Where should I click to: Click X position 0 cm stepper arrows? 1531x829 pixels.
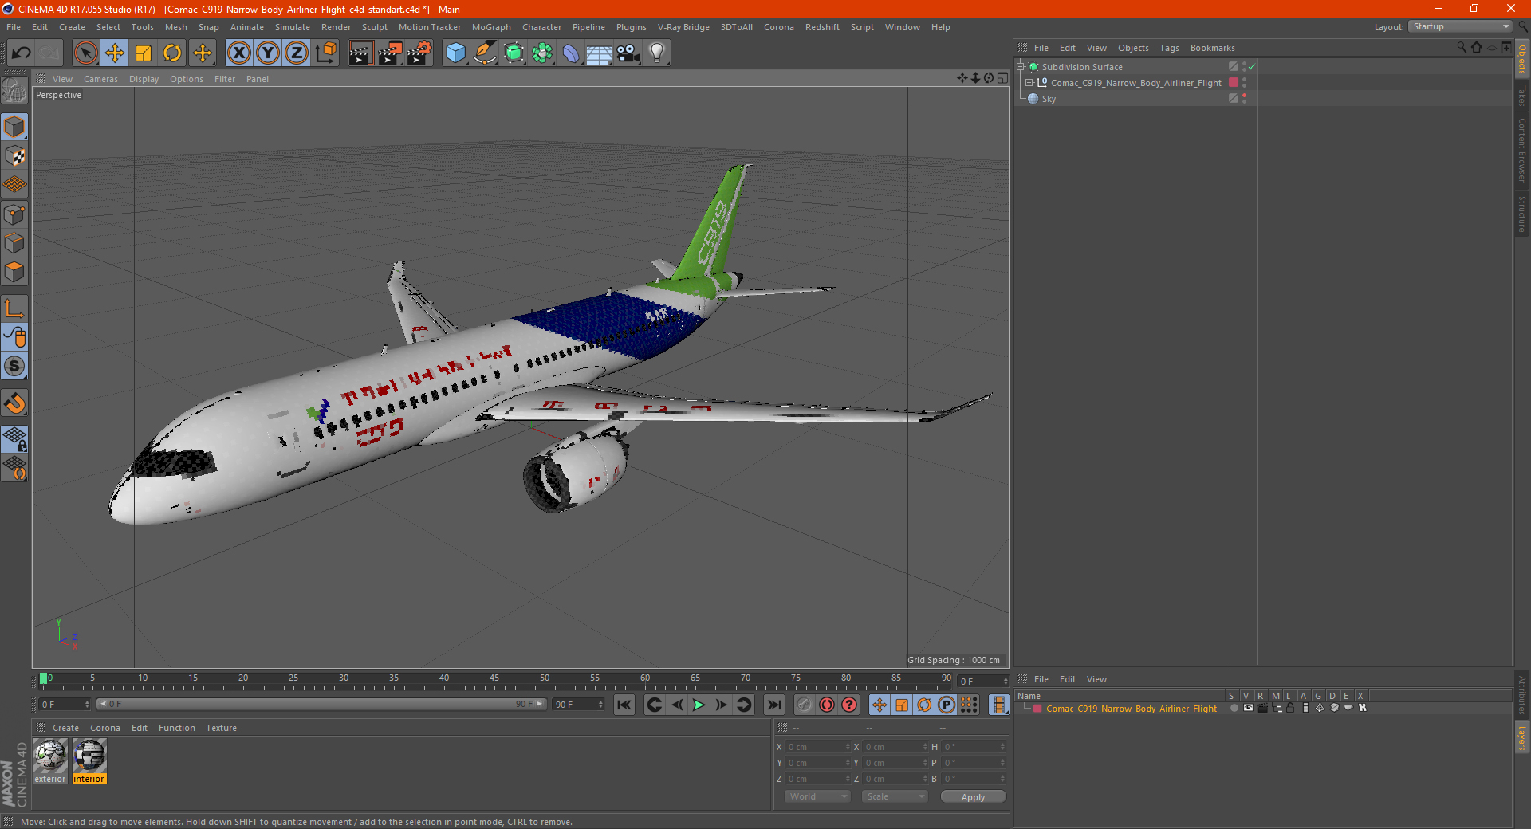pyautogui.click(x=848, y=747)
